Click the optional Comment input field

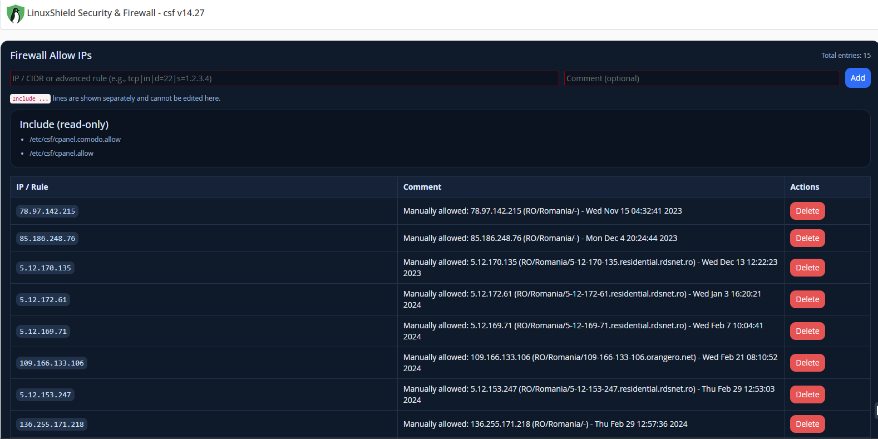click(x=701, y=78)
